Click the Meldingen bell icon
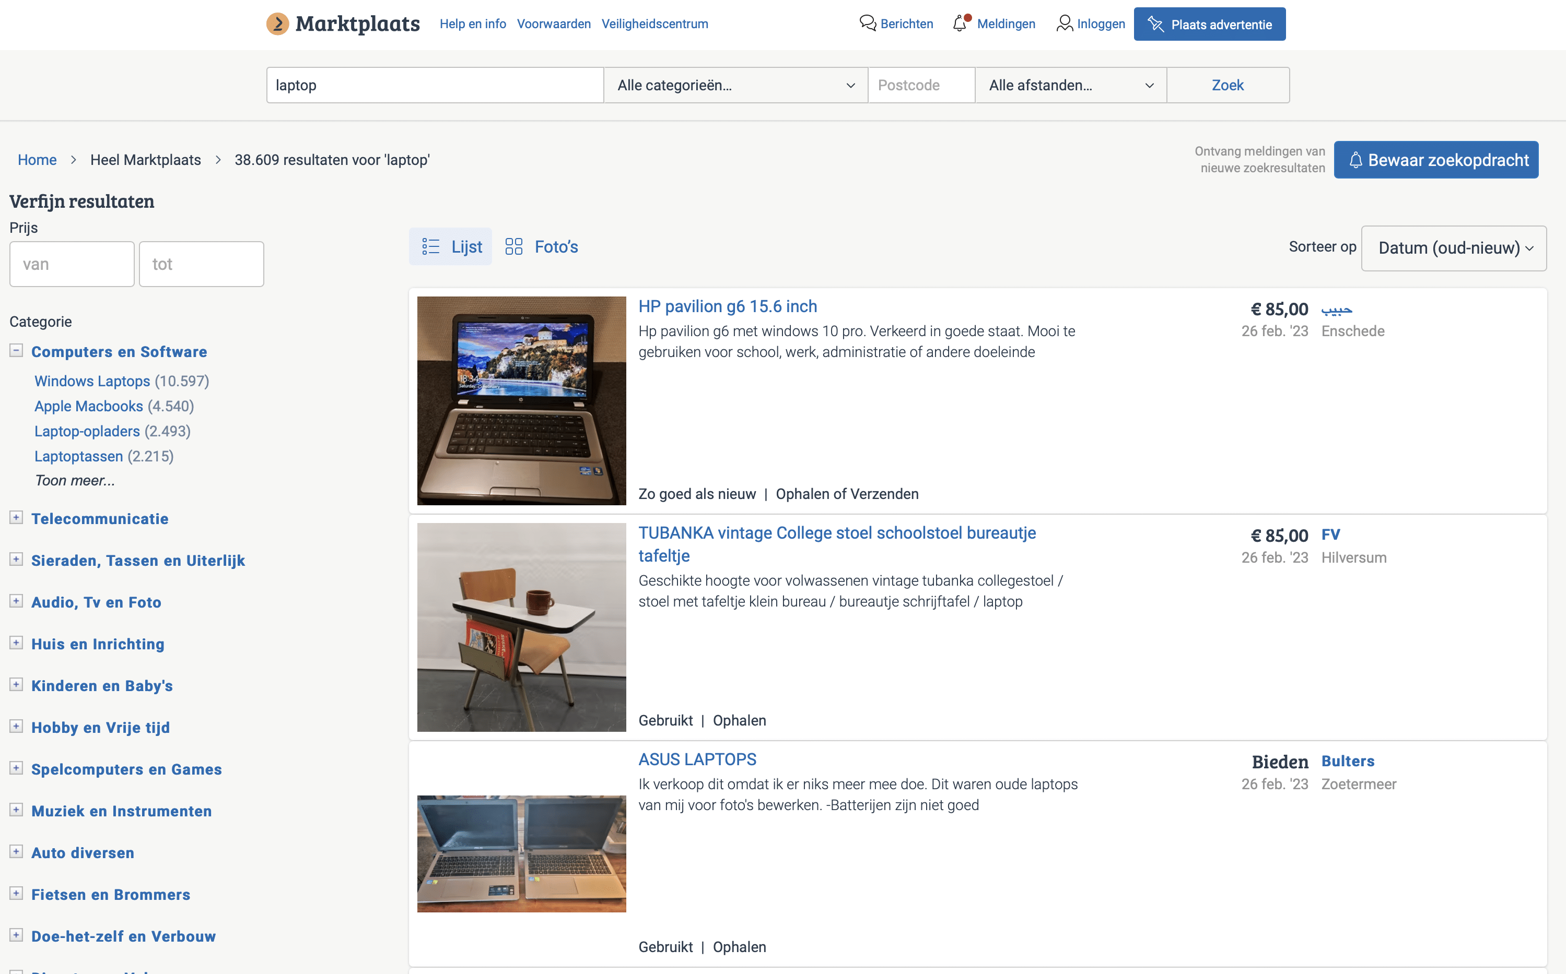 960,24
